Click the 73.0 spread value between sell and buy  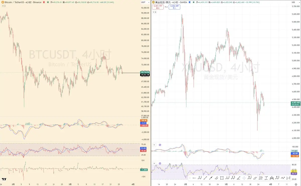(x=166, y=7)
